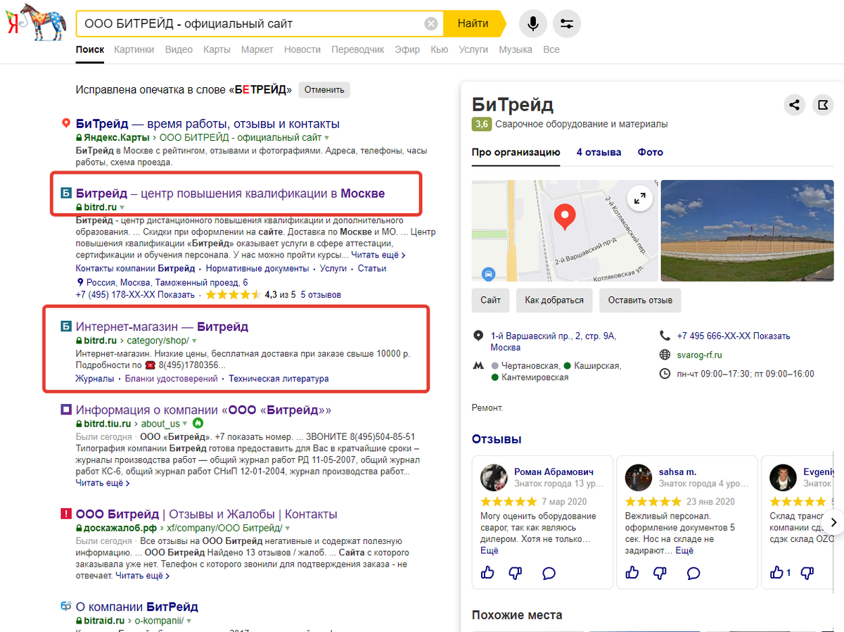The width and height of the screenshot is (844, 632).
Task: Open 'Все' services menu
Action: [x=551, y=49]
